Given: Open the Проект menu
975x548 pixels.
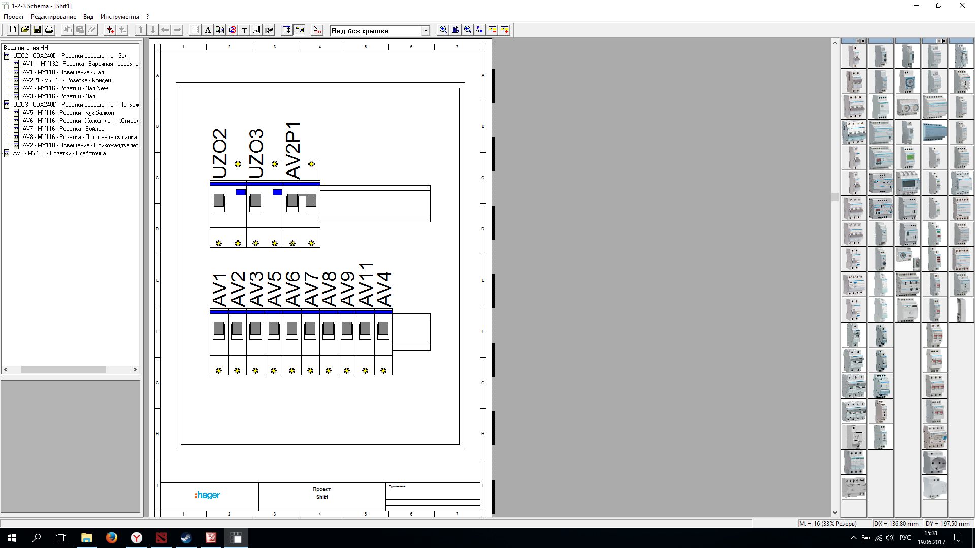Looking at the screenshot, I should coord(14,17).
